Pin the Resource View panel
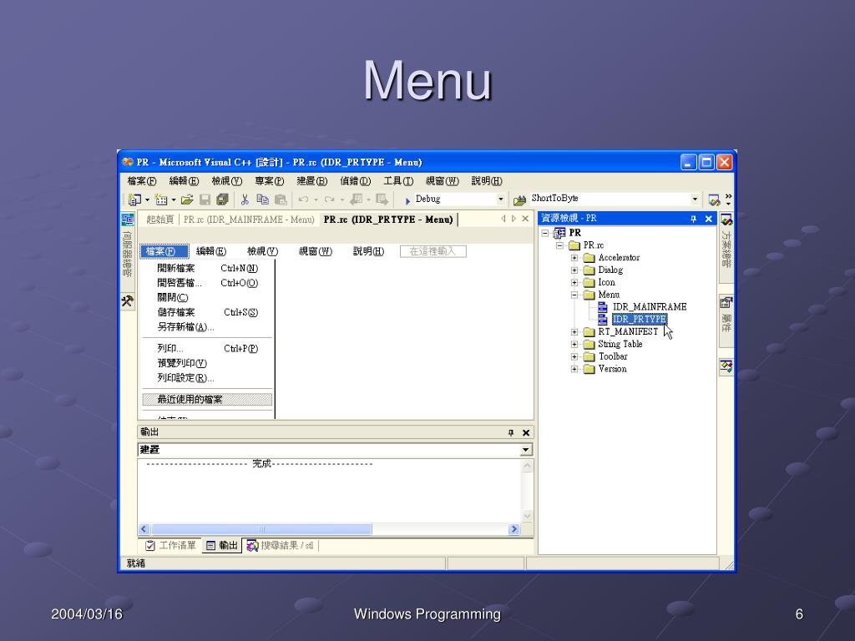855x641 pixels. point(693,219)
